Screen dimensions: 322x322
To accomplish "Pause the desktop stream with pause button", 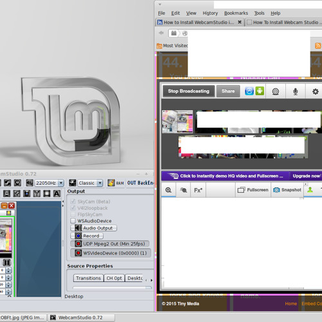I will point(6,262).
